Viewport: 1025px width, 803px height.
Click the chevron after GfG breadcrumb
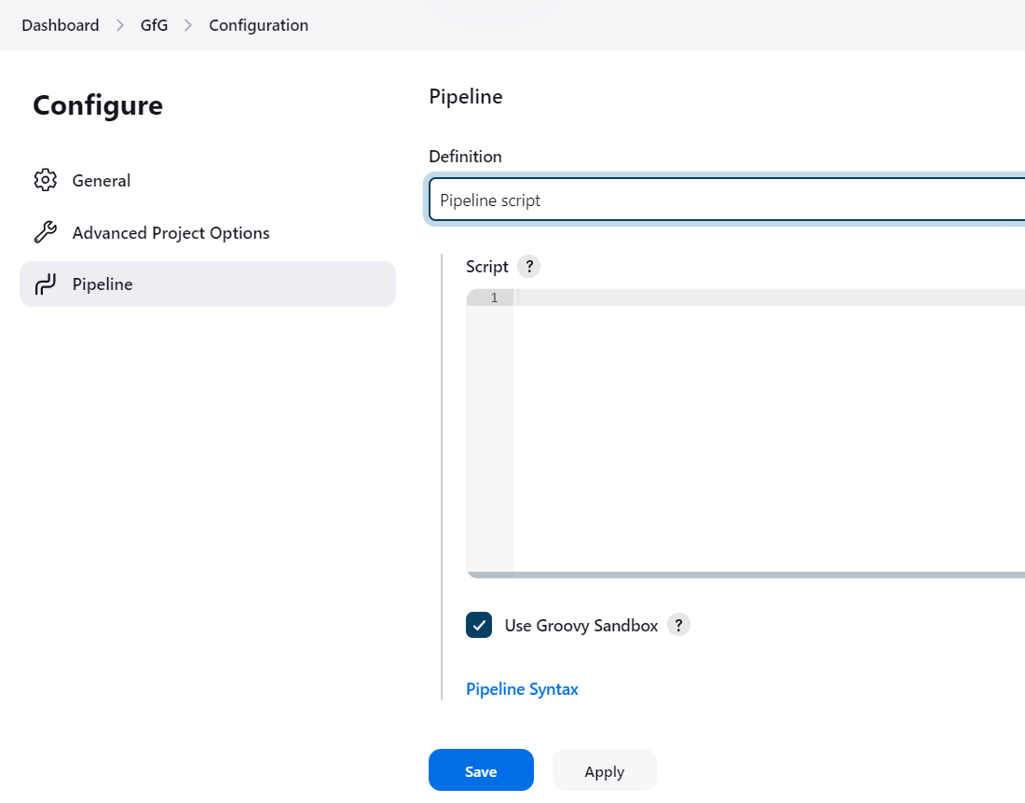tap(188, 25)
